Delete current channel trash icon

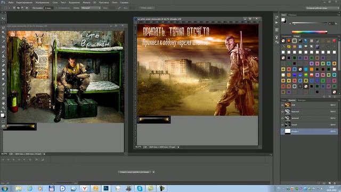(335, 183)
